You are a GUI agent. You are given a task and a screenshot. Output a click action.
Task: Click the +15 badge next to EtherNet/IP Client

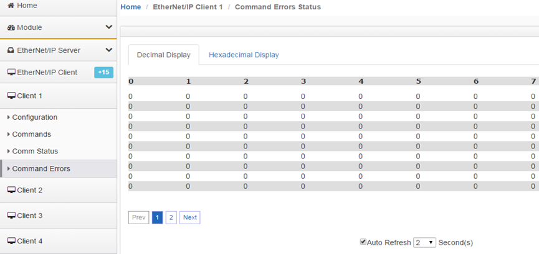[104, 72]
